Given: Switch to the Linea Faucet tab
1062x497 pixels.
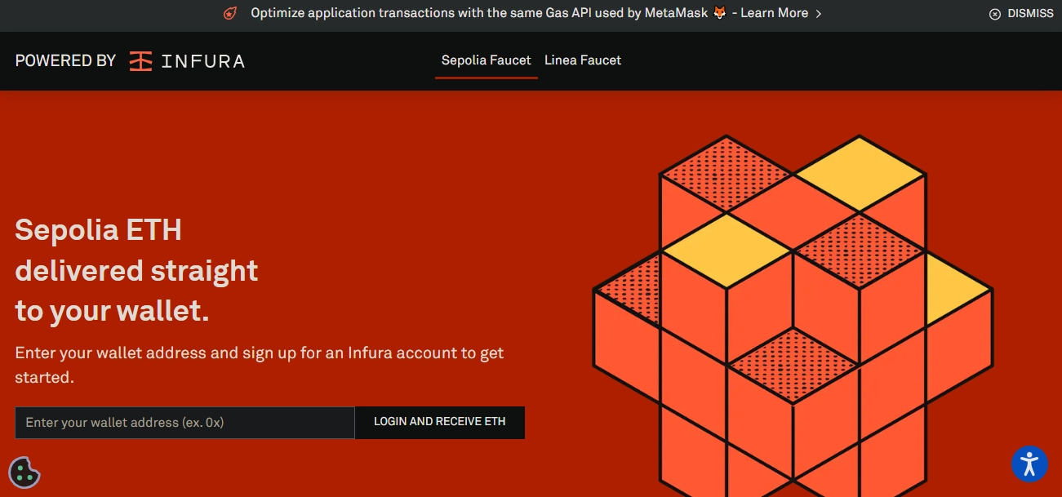Looking at the screenshot, I should coord(582,60).
